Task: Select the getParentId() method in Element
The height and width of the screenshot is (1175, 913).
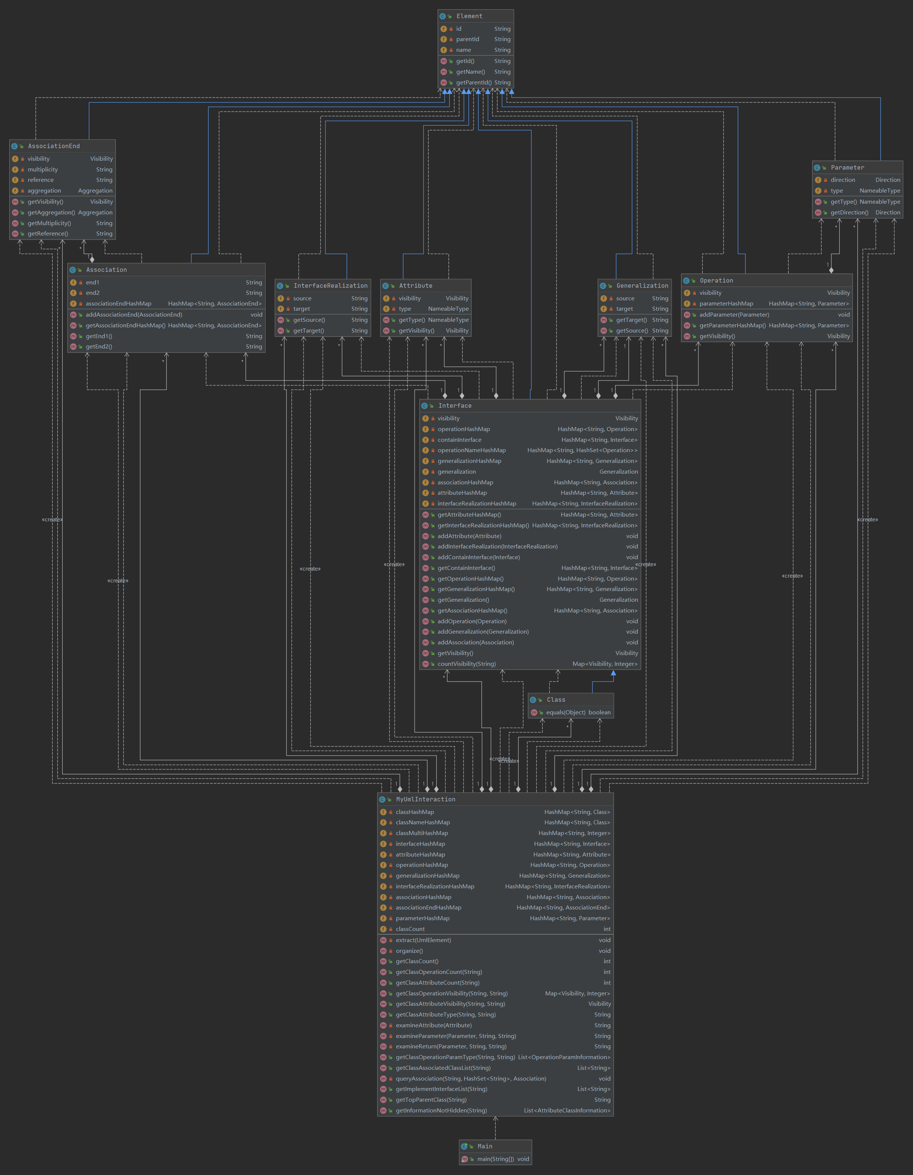Action: (x=473, y=83)
